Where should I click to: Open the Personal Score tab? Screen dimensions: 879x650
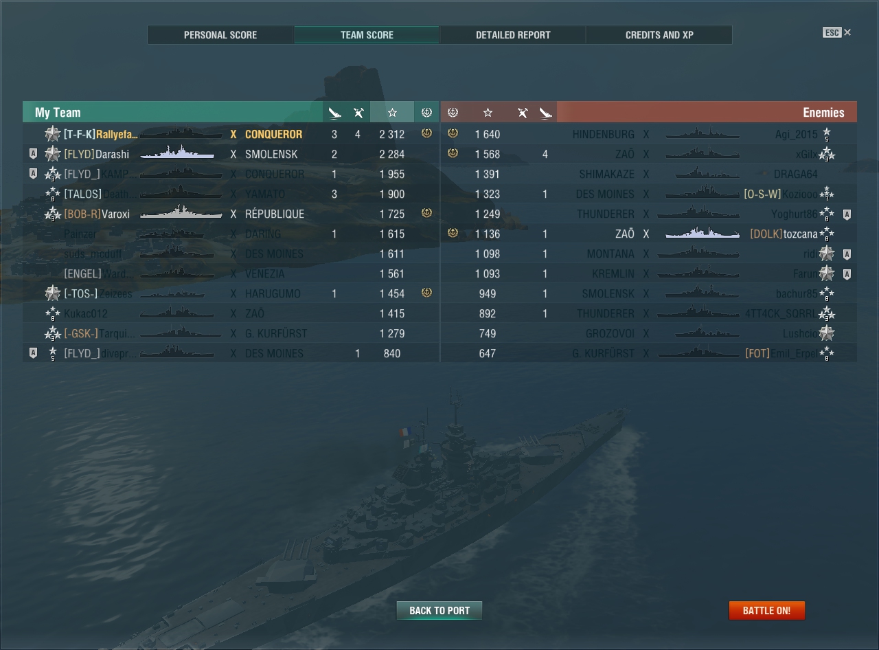[220, 35]
